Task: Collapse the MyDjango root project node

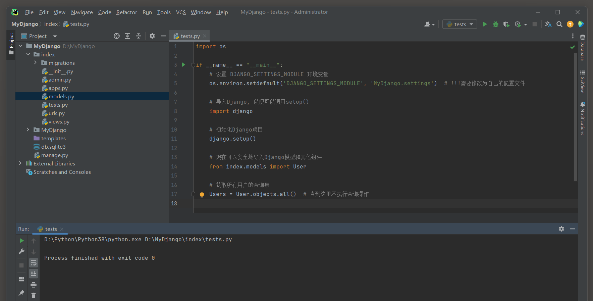Action: click(20, 46)
